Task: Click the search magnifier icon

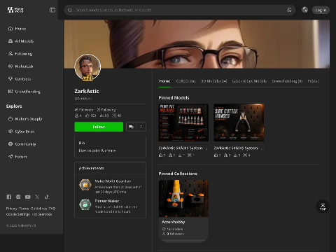Action: coord(70,10)
